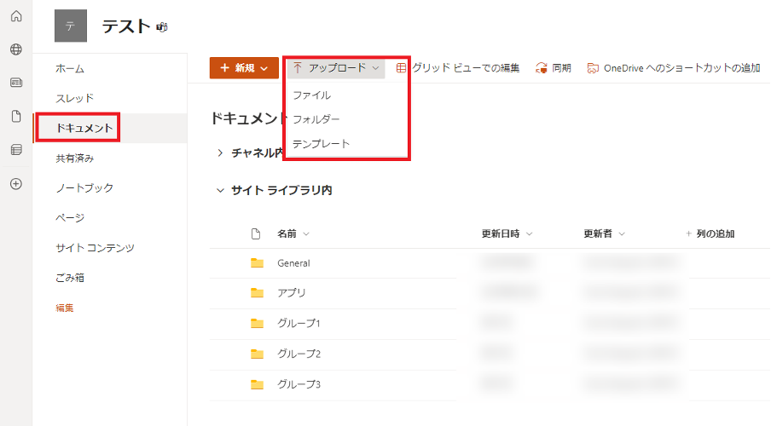Viewport: 771px width, 426px height.
Task: Click the circled plus Create icon
Action: 16,184
